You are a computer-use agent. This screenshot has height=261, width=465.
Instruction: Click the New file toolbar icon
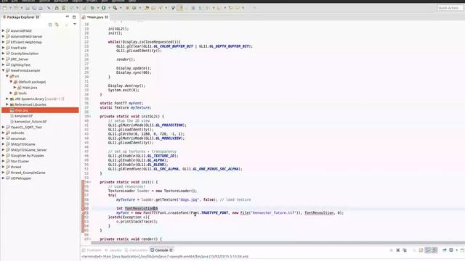(4, 8)
